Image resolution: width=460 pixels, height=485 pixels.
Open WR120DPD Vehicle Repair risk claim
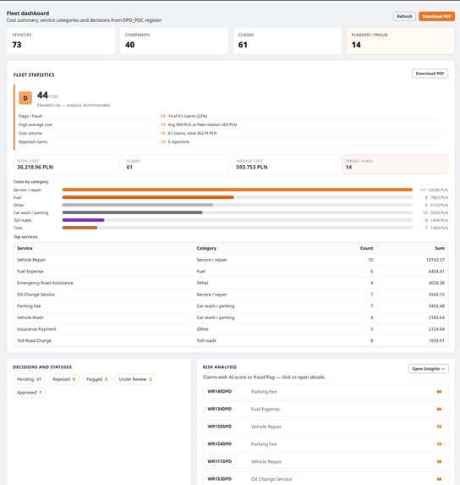(x=326, y=427)
